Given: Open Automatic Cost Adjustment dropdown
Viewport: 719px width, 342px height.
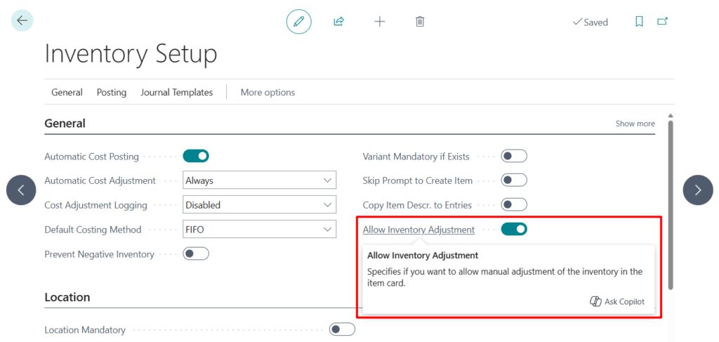Looking at the screenshot, I should pos(259,180).
